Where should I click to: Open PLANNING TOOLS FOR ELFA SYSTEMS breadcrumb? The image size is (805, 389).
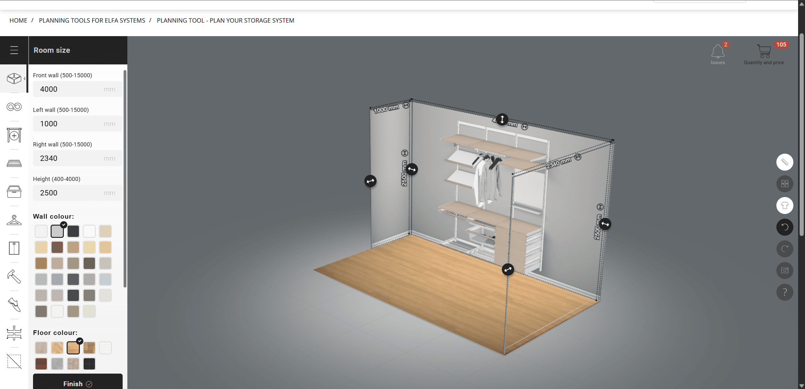(92, 20)
